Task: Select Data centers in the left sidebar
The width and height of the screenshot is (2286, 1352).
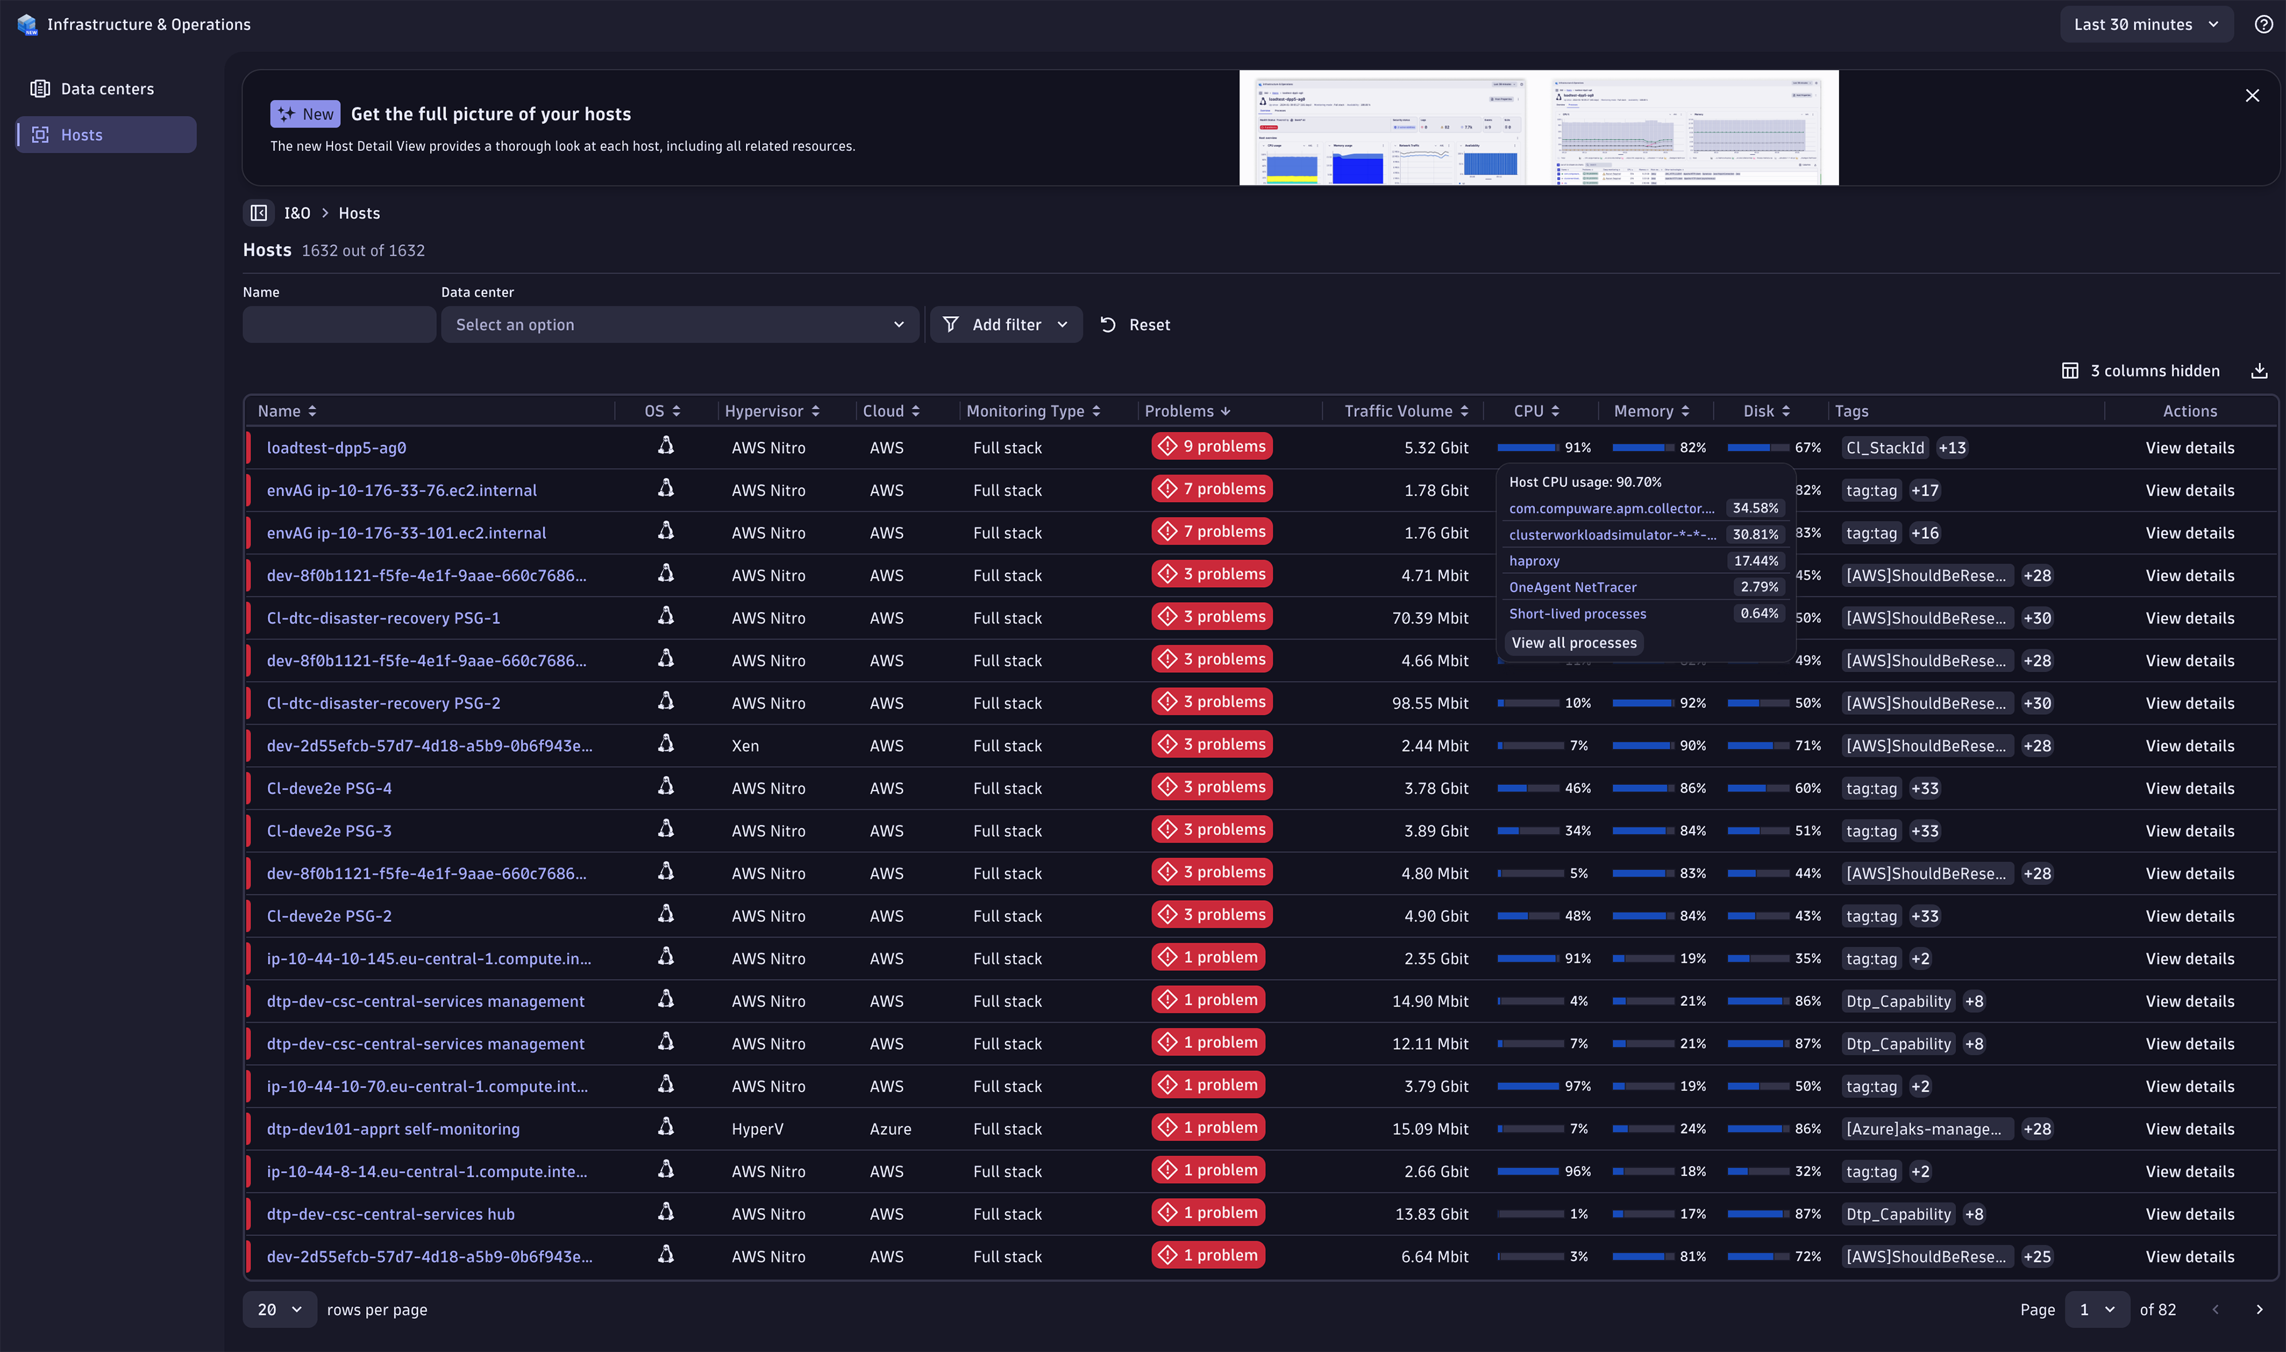Action: [106, 88]
